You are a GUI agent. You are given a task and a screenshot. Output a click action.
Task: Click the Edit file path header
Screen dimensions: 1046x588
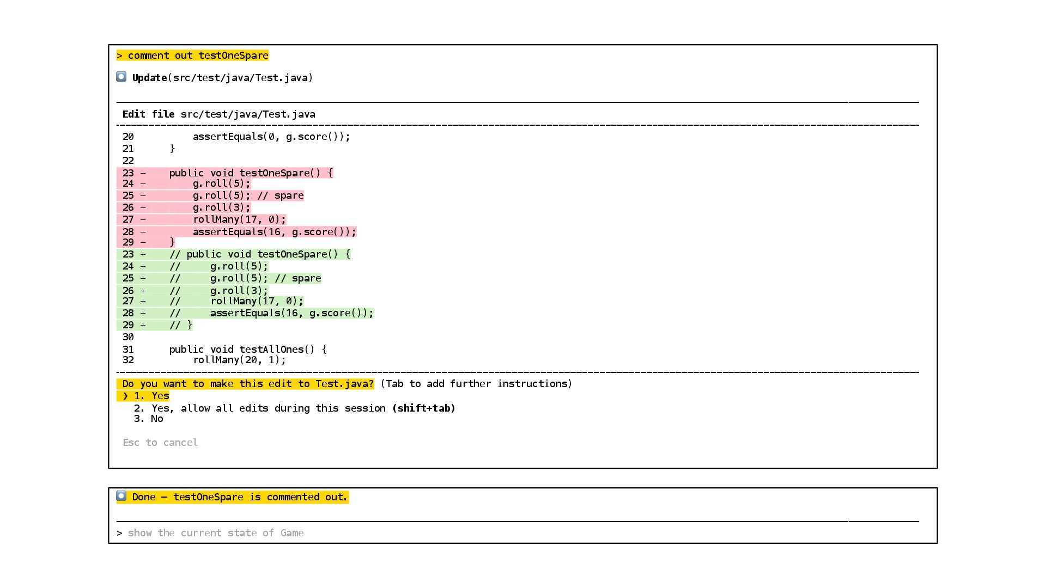coord(218,114)
